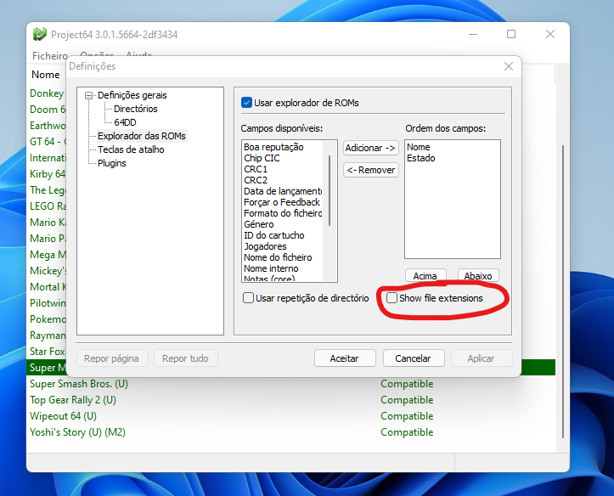The height and width of the screenshot is (496, 614).
Task: Select Estado in Ordem dos campos list
Action: pos(421,158)
